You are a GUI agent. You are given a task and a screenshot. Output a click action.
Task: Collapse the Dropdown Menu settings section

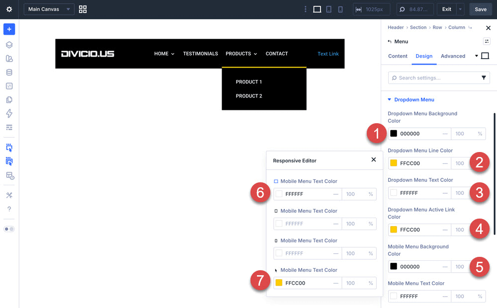pos(389,99)
